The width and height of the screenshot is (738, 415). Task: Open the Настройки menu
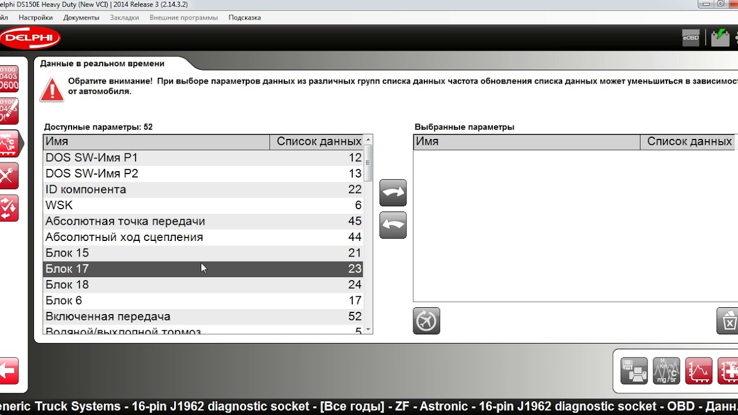tap(36, 17)
